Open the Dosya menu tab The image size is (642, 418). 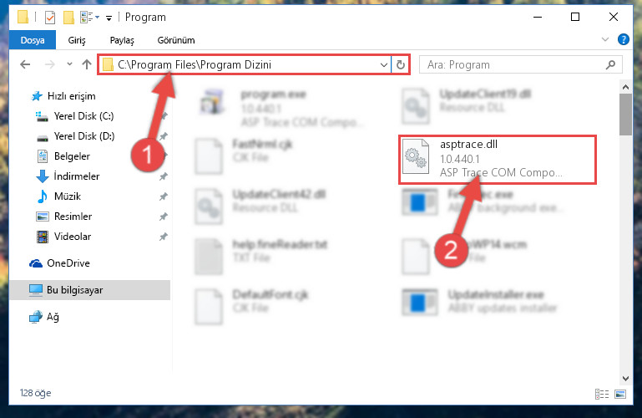tap(33, 40)
